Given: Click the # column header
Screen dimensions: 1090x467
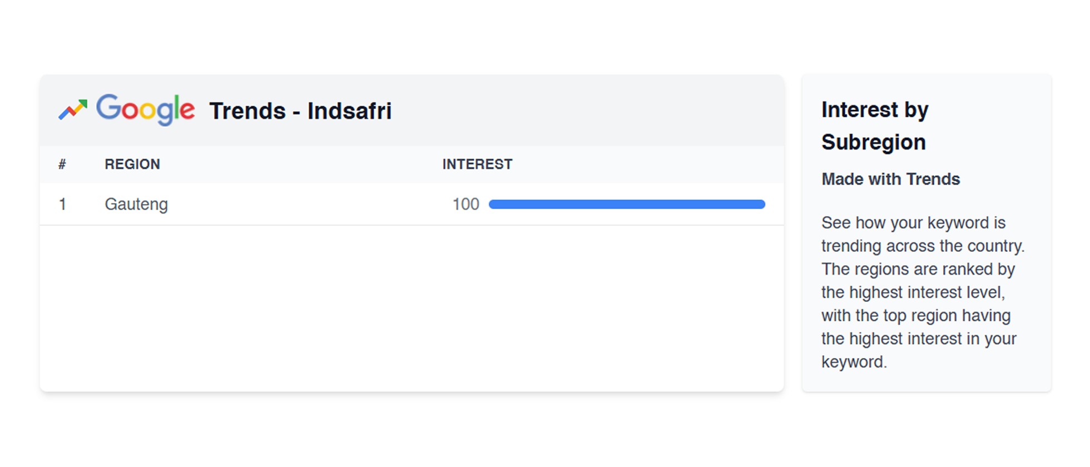Looking at the screenshot, I should pyautogui.click(x=62, y=164).
